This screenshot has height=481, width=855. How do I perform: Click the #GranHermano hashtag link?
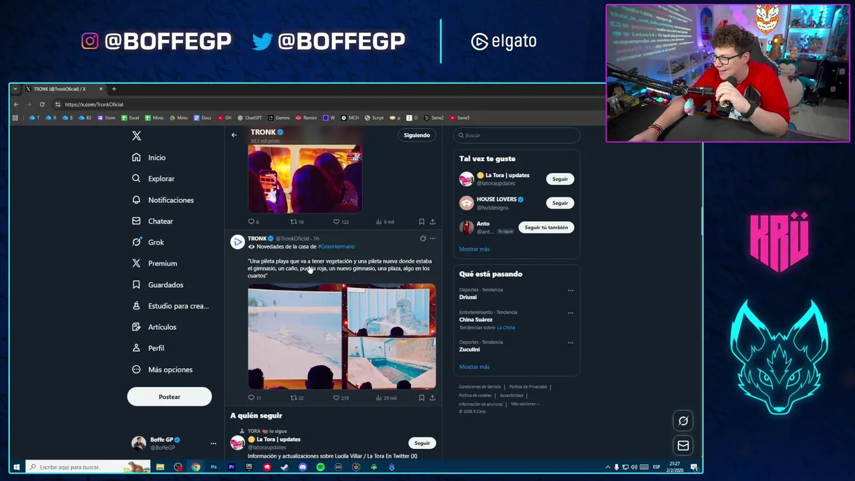[x=336, y=247]
